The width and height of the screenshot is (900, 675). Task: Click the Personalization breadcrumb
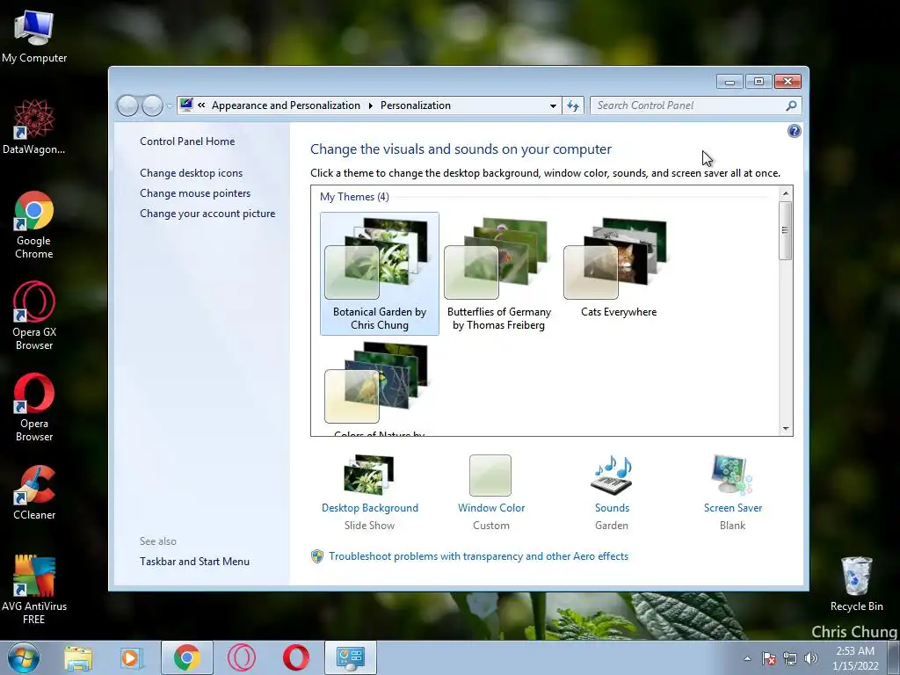[416, 105]
